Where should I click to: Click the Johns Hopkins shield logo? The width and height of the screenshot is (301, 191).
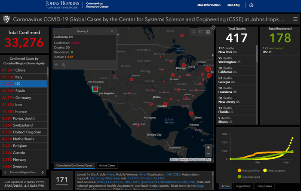pyautogui.click(x=6, y=19)
